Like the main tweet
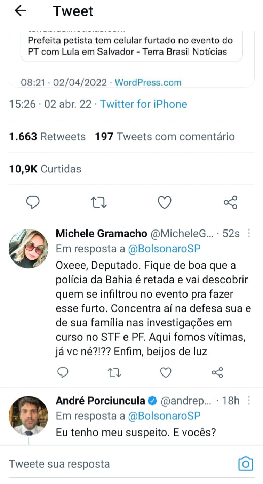The width and height of the screenshot is (263, 484). coord(165,202)
